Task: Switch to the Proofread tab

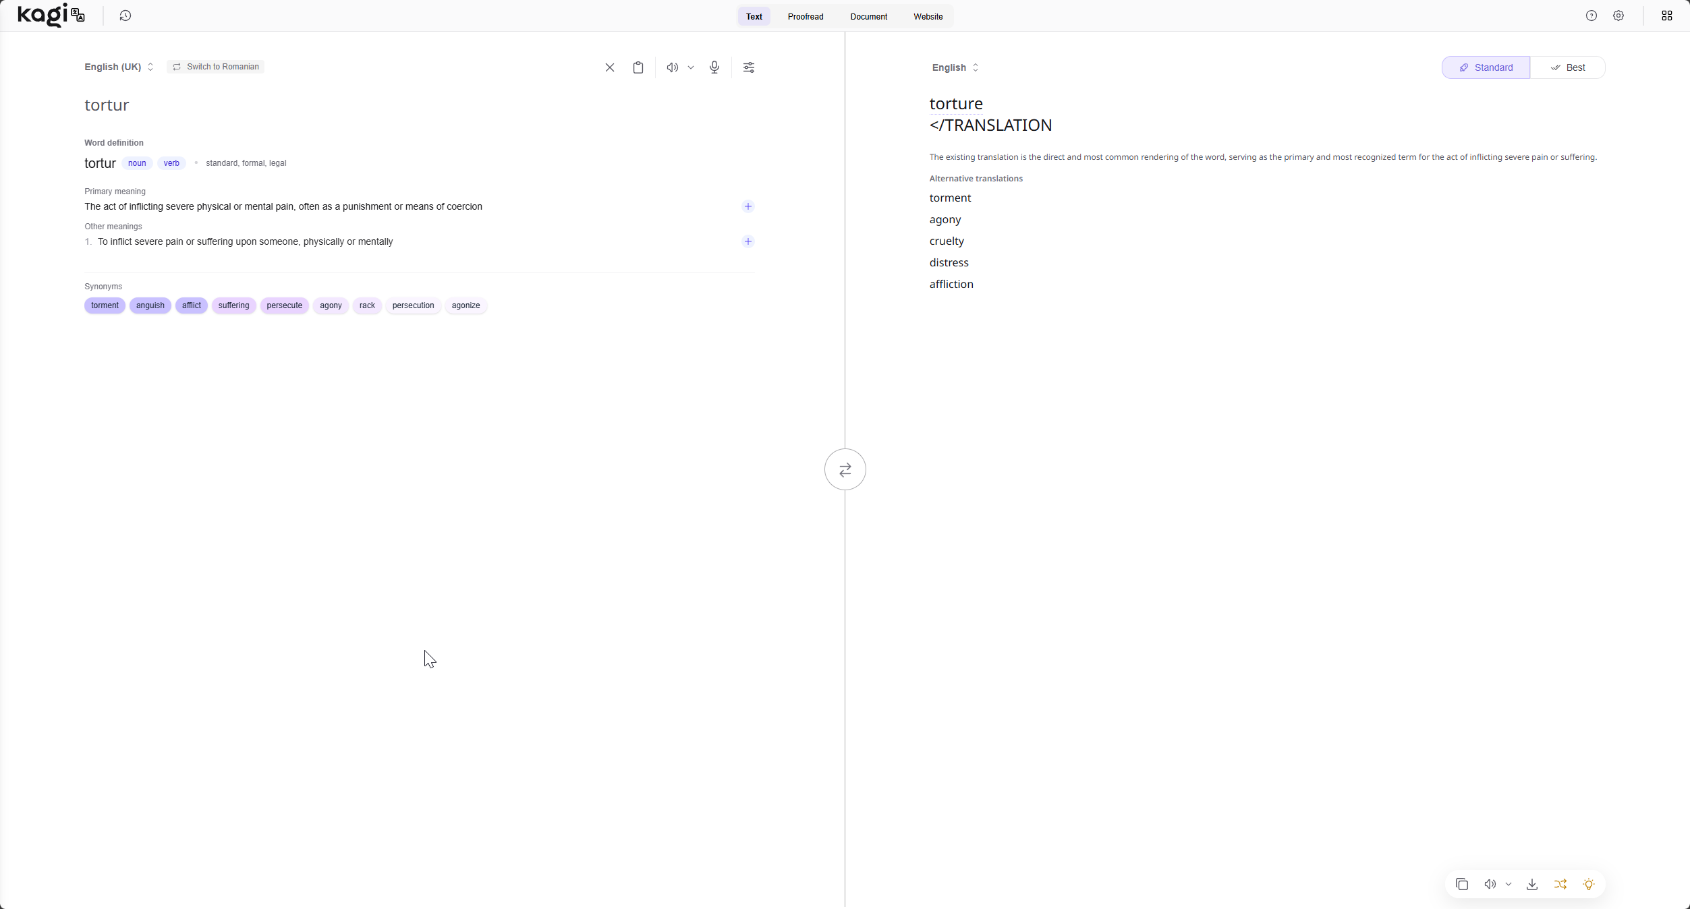Action: pyautogui.click(x=806, y=16)
